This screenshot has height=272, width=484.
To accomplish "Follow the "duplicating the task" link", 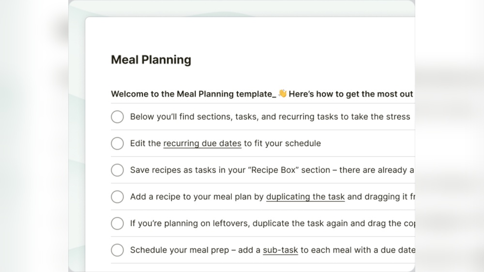I will coord(305,197).
